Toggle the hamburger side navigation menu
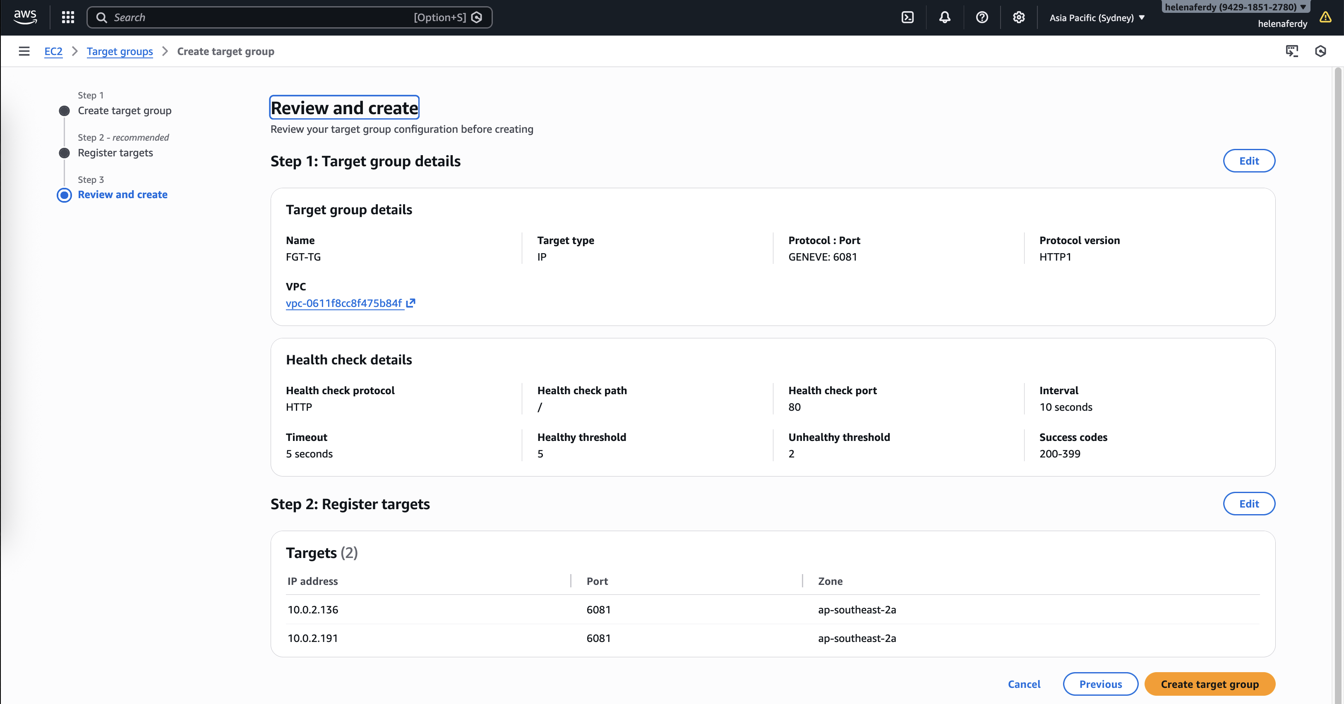Viewport: 1344px width, 704px height. pyautogui.click(x=24, y=51)
